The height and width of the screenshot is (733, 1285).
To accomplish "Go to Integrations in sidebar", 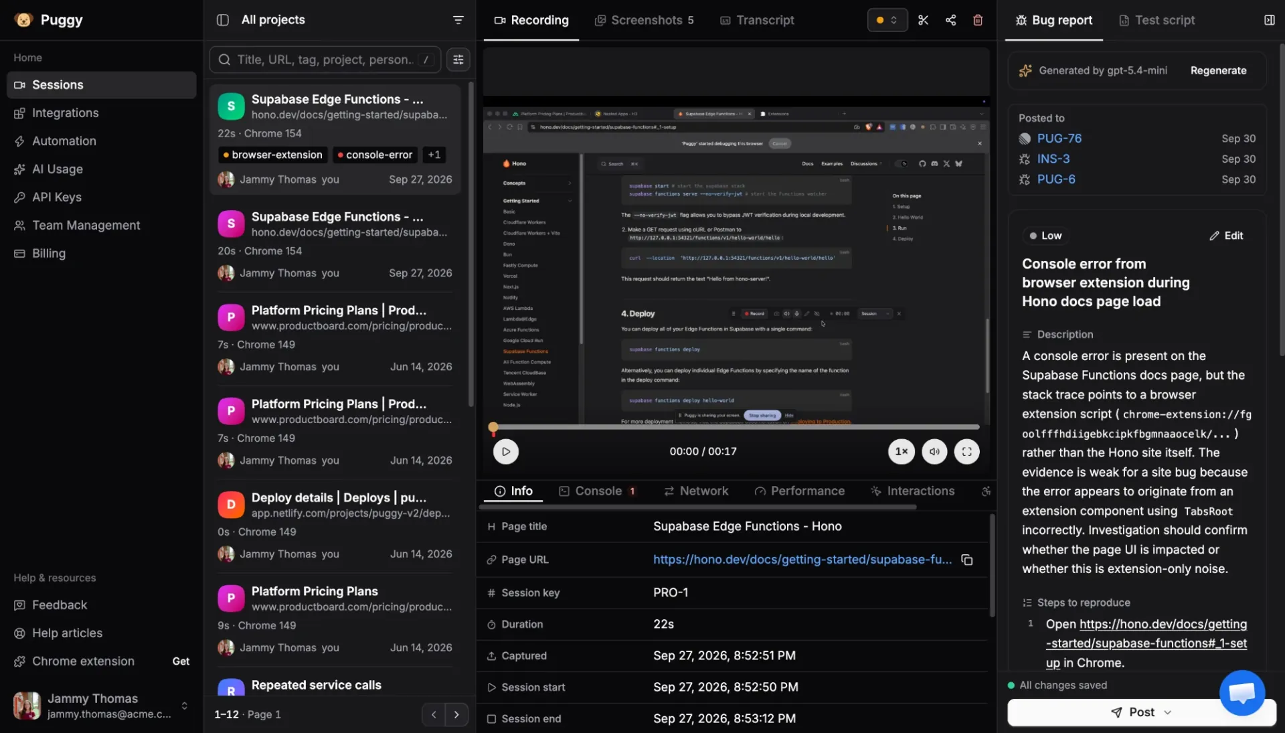I will tap(102, 113).
